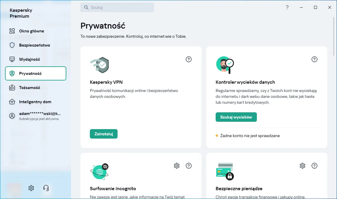Show help for Kontroler wycieków danych
Viewport: 337px width, 199px height.
tap(314, 59)
